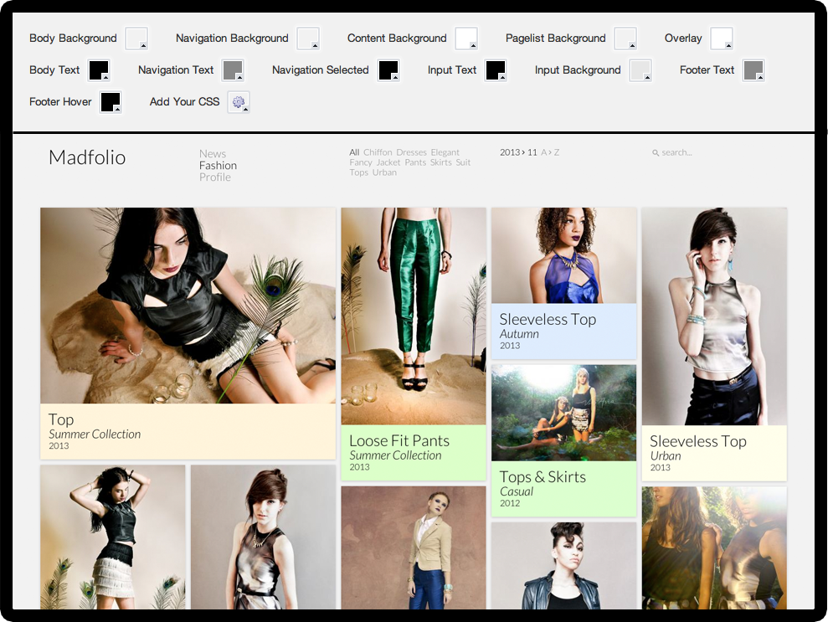Filter by the Urban tag
This screenshot has height=622, width=828.
click(x=384, y=172)
